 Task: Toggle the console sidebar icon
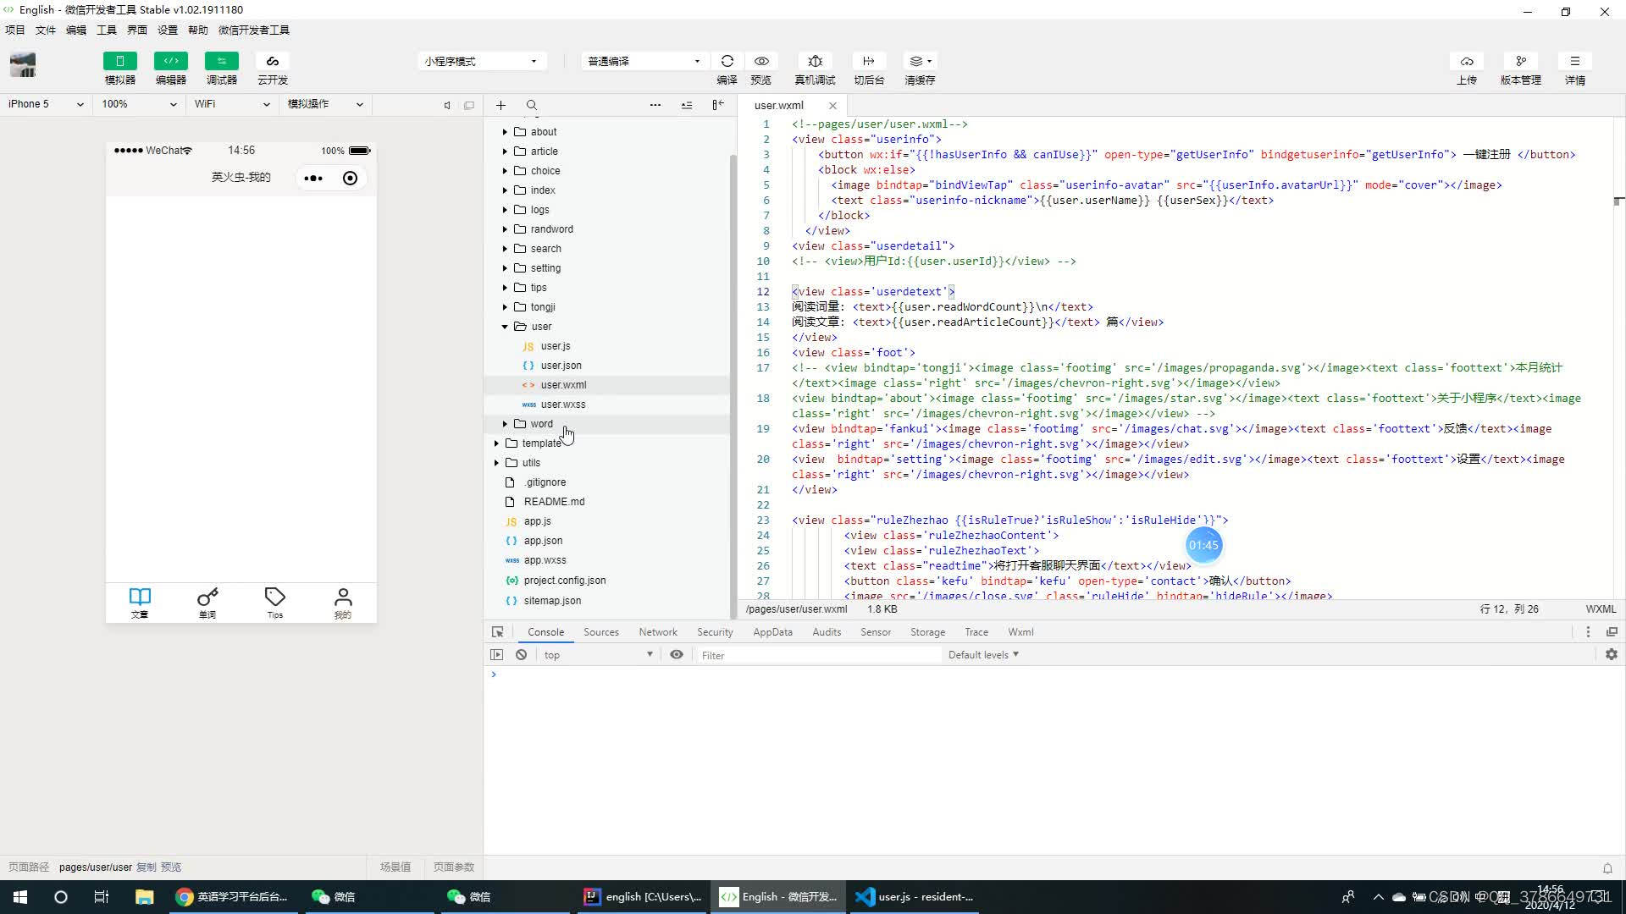tap(497, 655)
